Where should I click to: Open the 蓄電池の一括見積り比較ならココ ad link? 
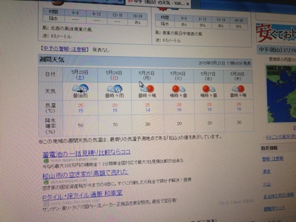click(86, 153)
